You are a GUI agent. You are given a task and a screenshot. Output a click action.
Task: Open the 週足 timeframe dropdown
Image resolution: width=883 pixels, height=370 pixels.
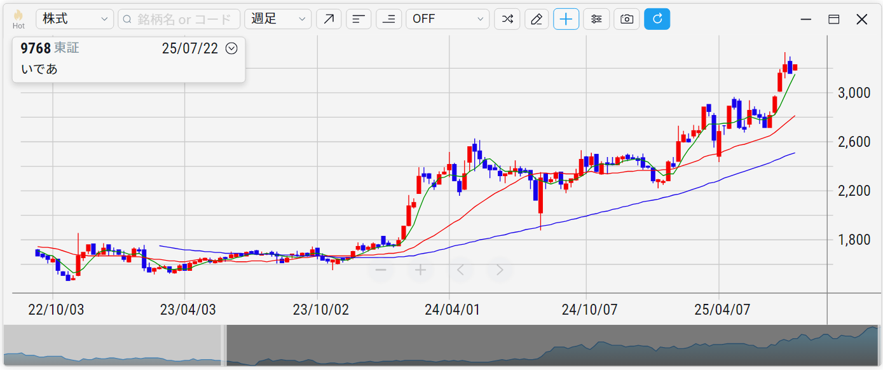[x=278, y=19]
